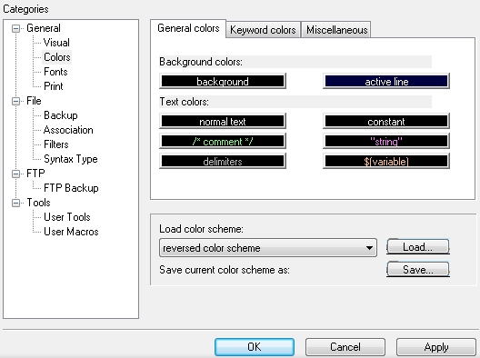This screenshot has height=358, width=480.
Task: Change the delimiters color swatch
Action: coord(223,161)
